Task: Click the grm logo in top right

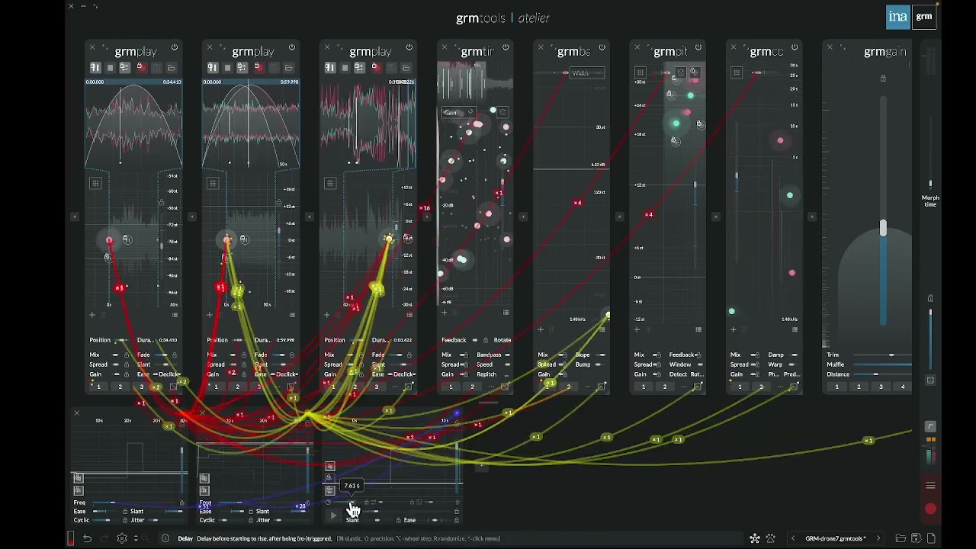Action: pyautogui.click(x=924, y=17)
